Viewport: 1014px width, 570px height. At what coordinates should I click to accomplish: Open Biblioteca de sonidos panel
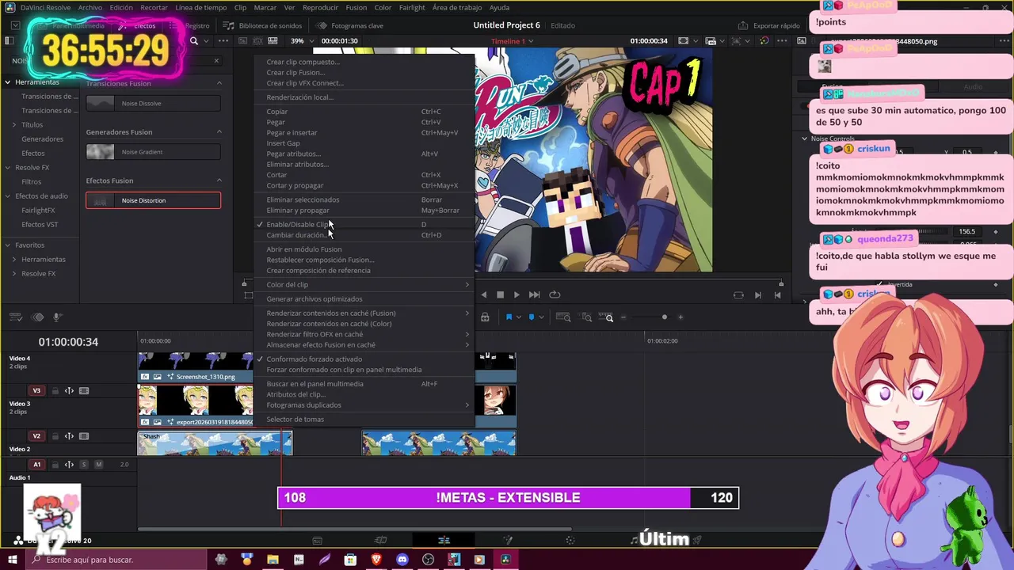coord(263,25)
